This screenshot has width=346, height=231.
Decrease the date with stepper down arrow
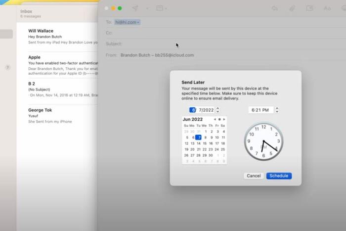pos(217,111)
